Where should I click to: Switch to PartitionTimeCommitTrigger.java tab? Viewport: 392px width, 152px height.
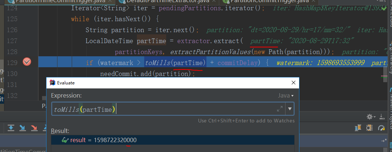click(60, 2)
